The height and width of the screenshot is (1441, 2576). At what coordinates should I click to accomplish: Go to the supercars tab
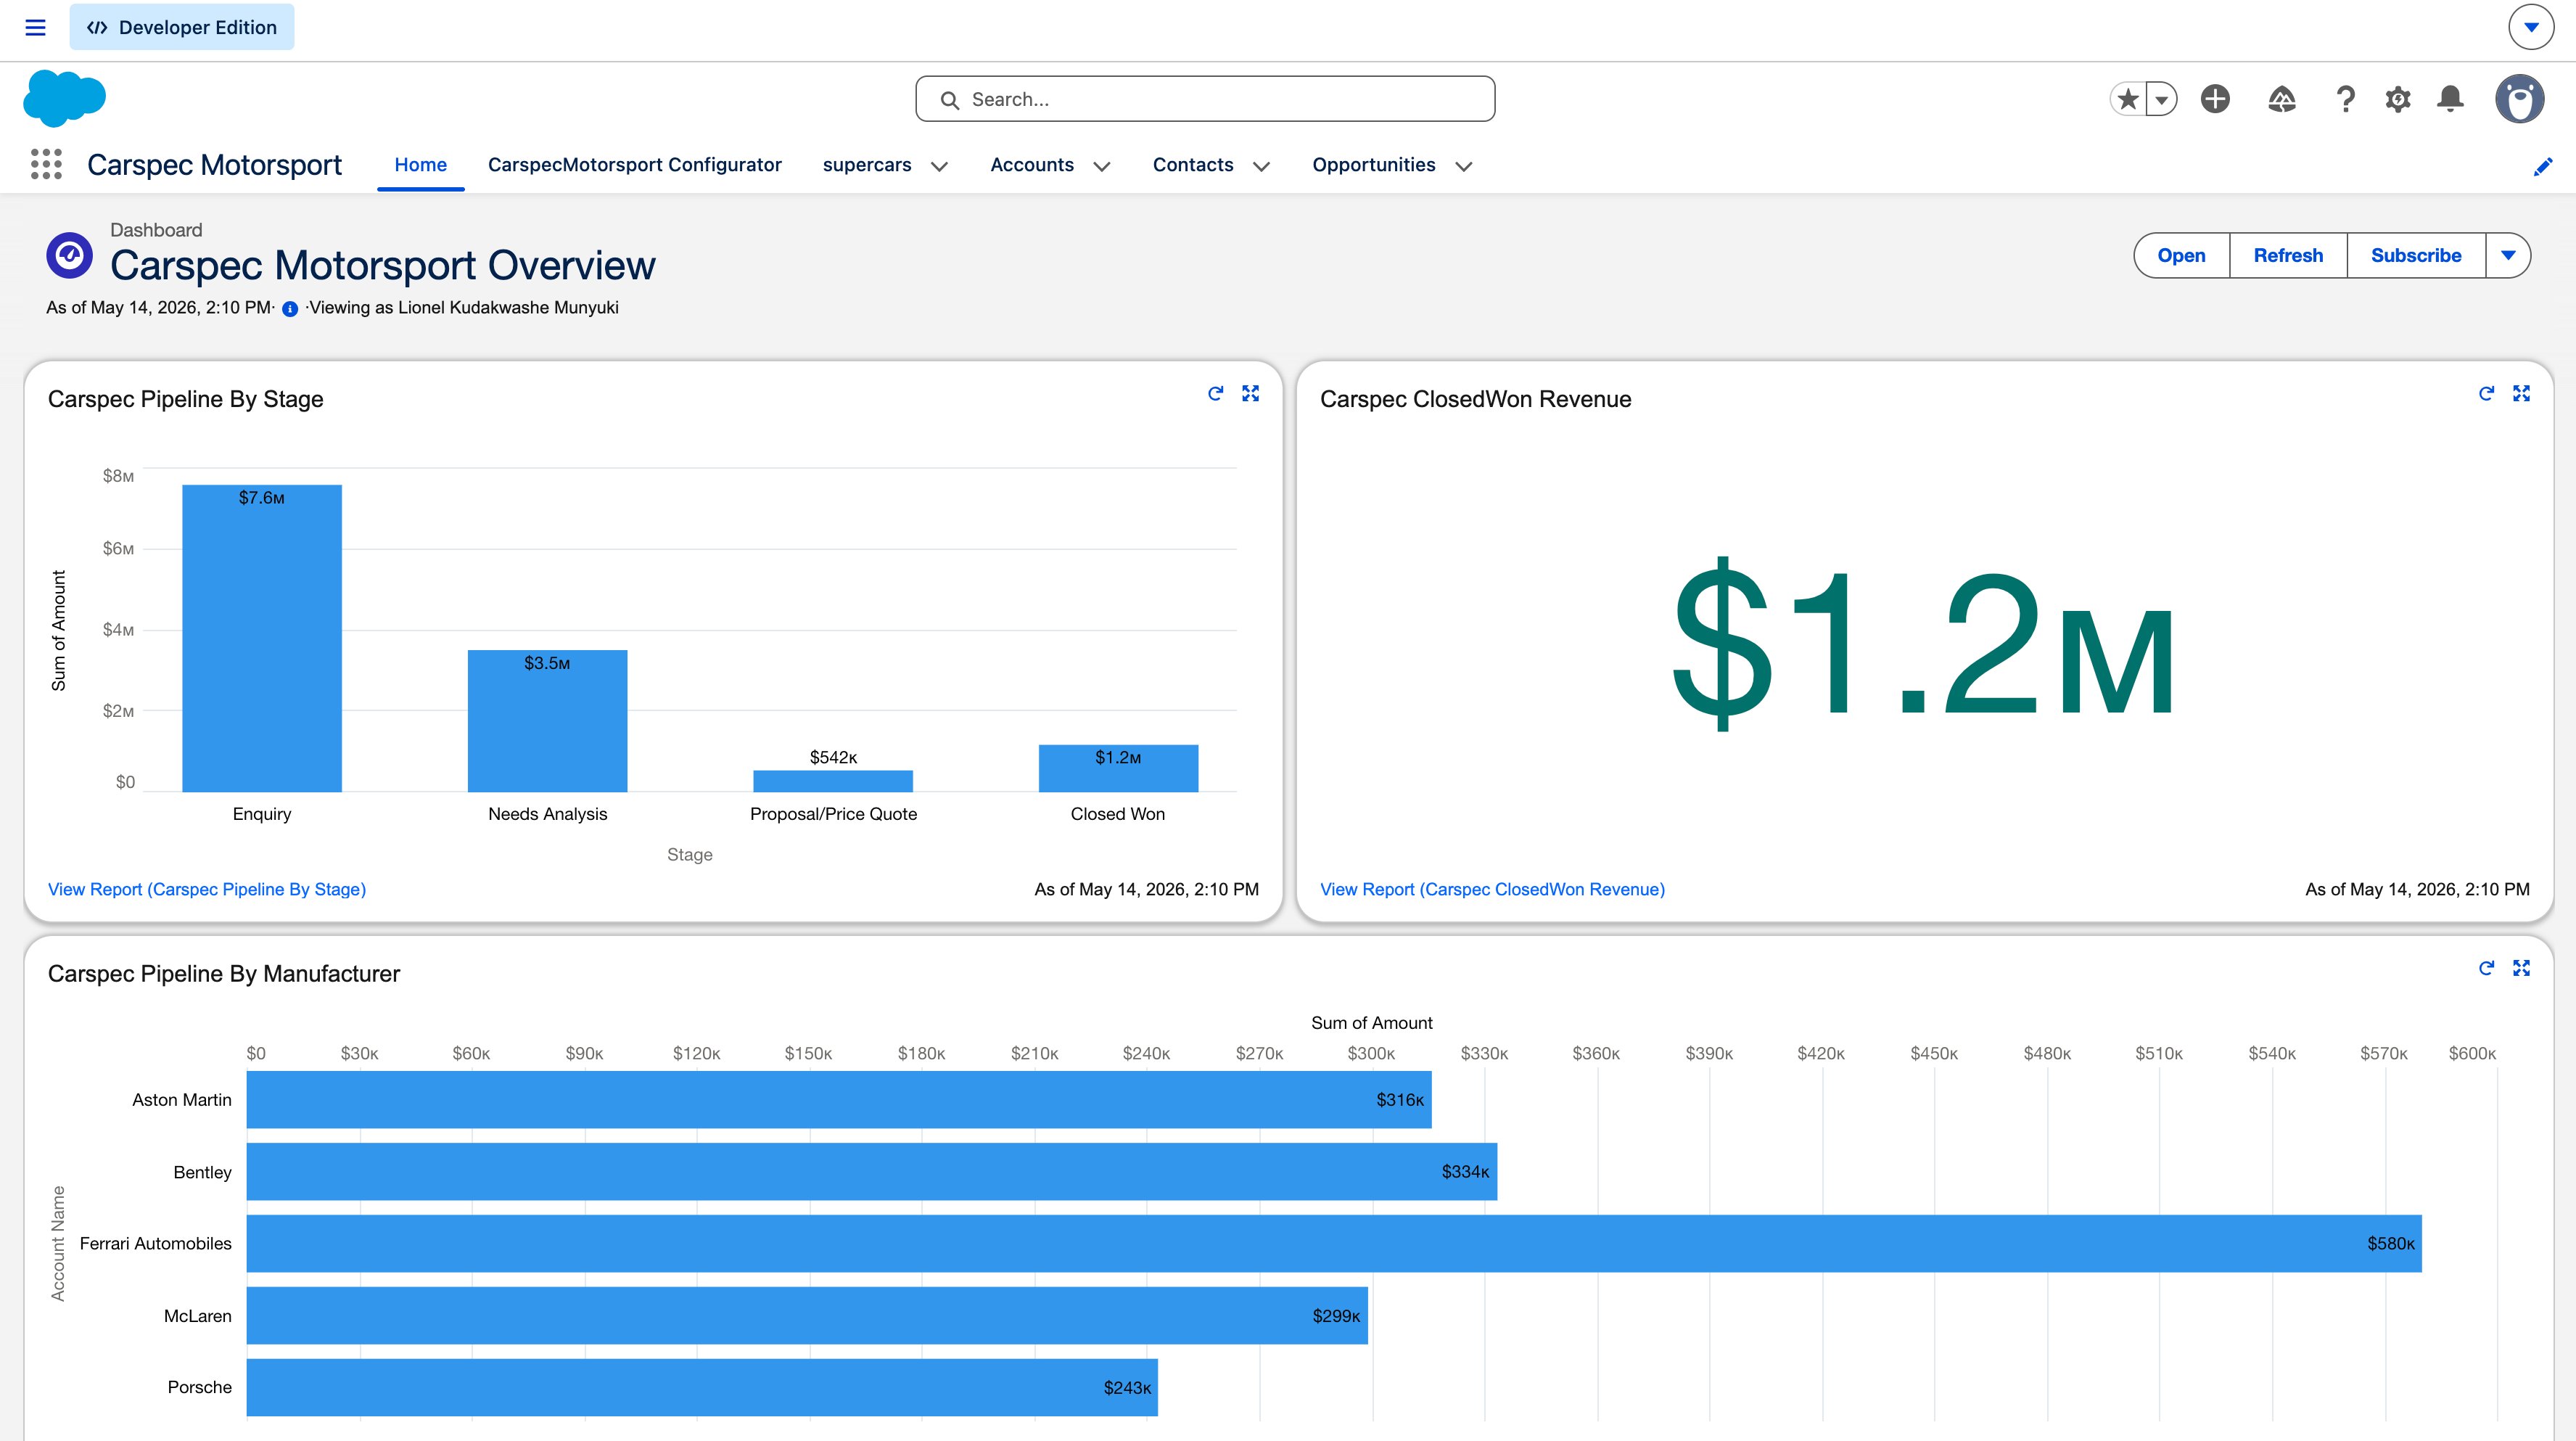tap(867, 165)
